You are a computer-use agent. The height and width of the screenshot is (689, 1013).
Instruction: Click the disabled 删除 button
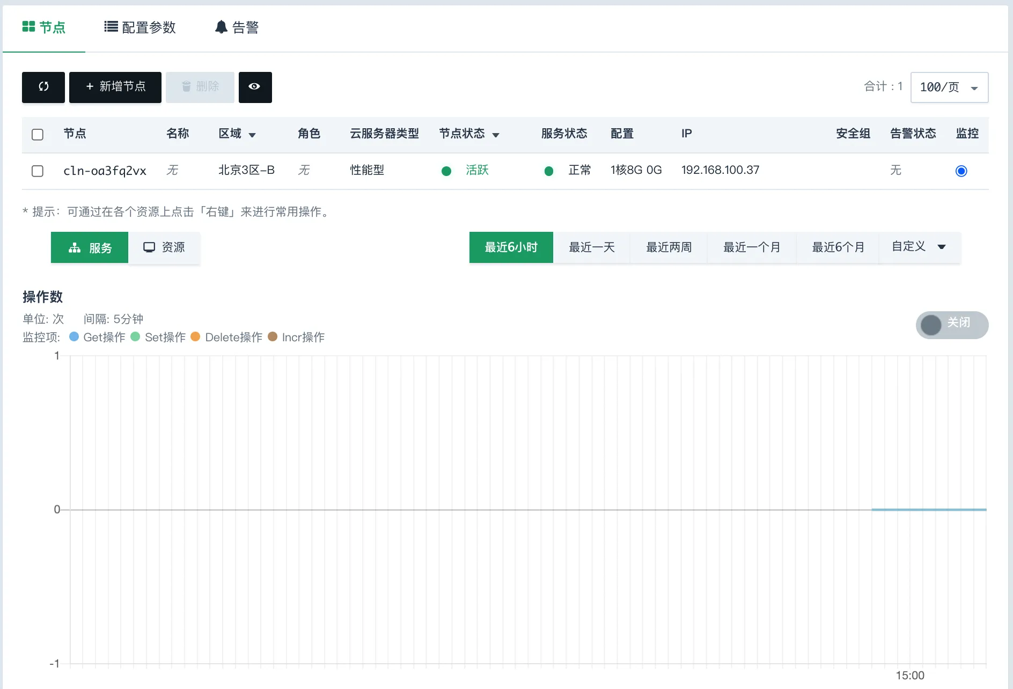(x=200, y=87)
